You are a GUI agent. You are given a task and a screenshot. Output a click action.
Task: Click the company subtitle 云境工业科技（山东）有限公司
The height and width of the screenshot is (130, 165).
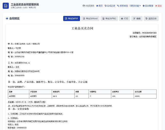[x=23, y=8]
